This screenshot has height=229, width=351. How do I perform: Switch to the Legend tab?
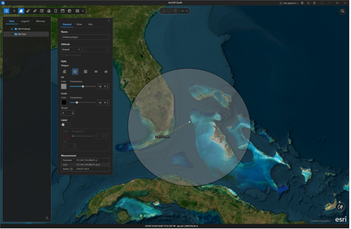point(25,21)
